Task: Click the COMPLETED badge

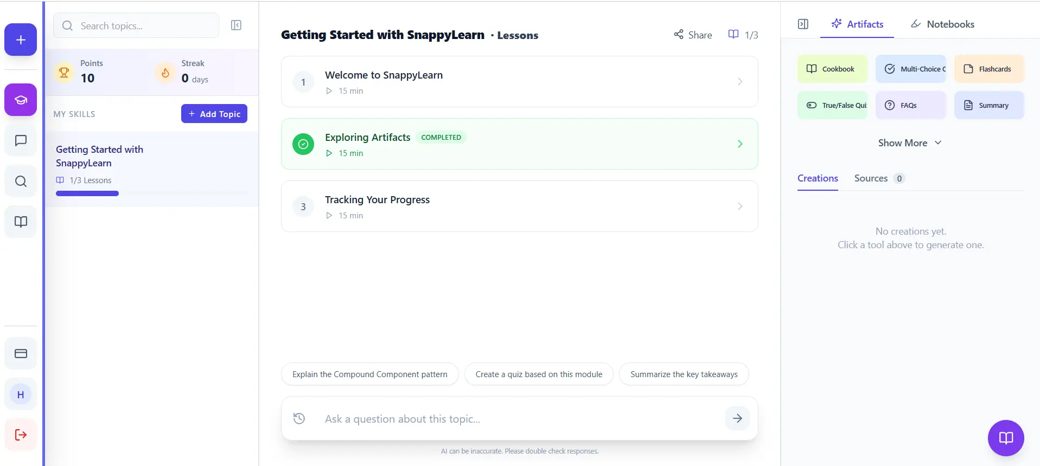Action: (441, 138)
